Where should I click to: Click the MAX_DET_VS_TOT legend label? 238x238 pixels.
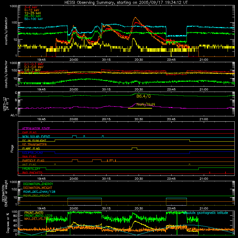coord(37,219)
